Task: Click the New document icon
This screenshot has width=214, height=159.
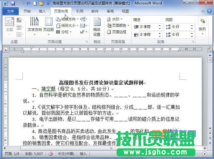Action: 35,3
